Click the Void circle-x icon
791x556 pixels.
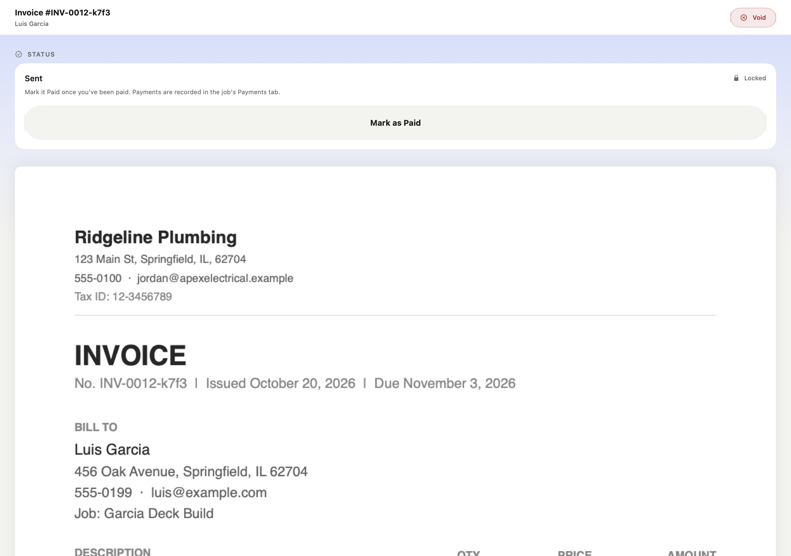click(744, 18)
